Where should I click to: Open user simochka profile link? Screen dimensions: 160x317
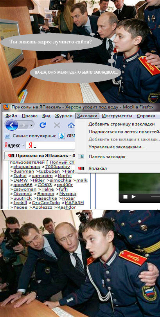(x=60, y=180)
